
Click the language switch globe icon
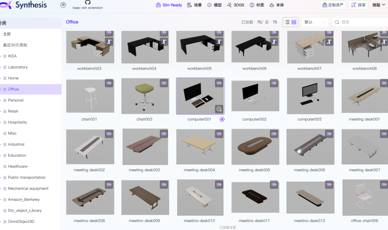coord(63,5)
